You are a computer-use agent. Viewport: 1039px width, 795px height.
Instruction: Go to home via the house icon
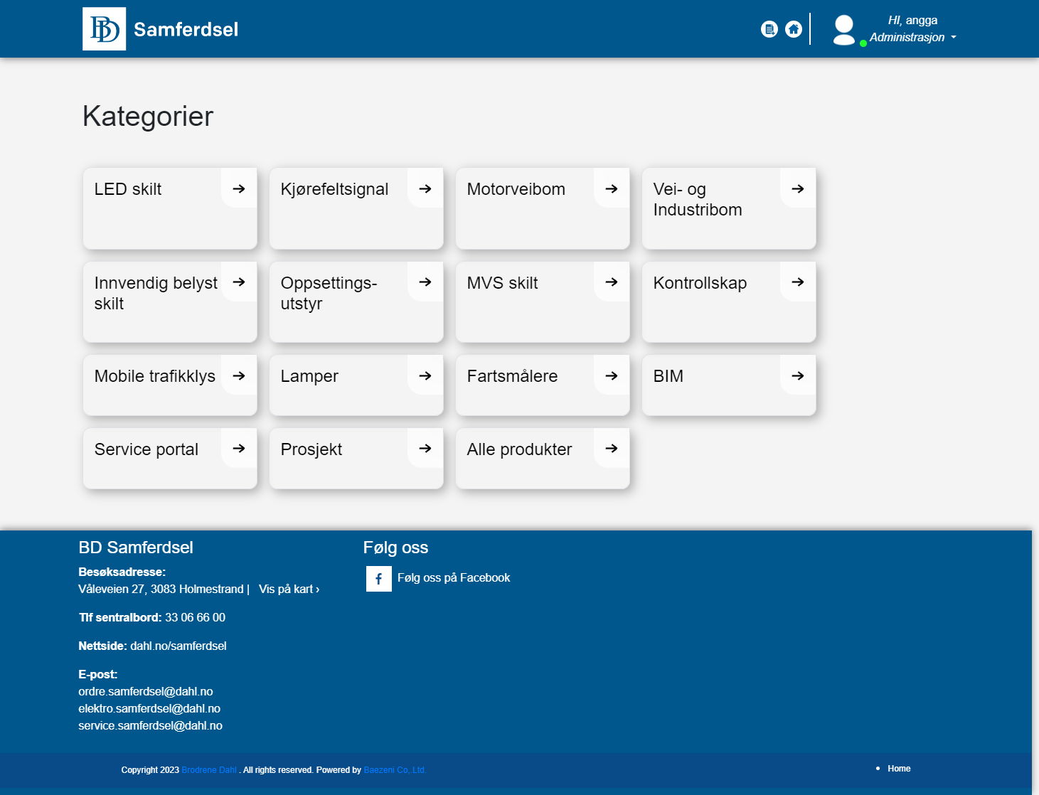pyautogui.click(x=793, y=29)
